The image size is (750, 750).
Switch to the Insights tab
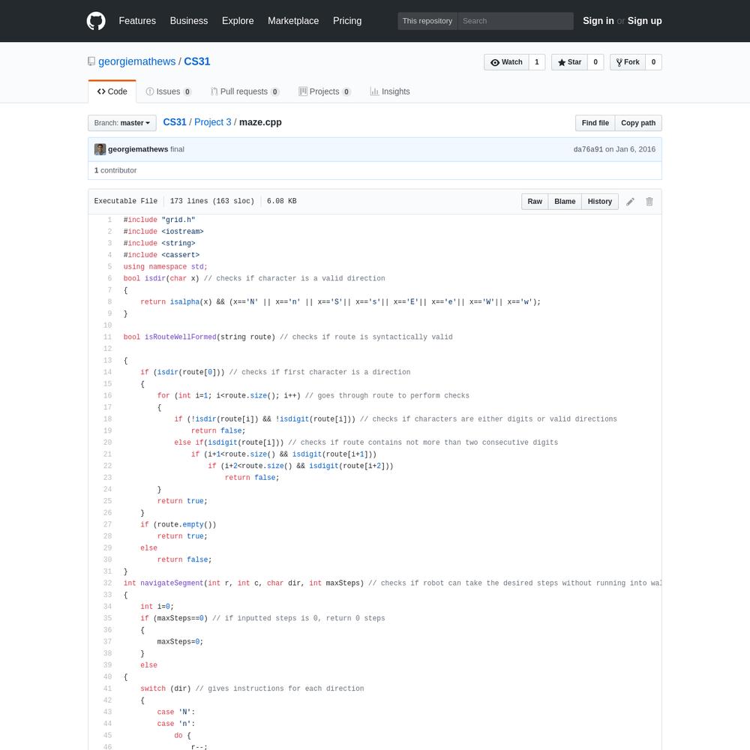[x=390, y=91]
